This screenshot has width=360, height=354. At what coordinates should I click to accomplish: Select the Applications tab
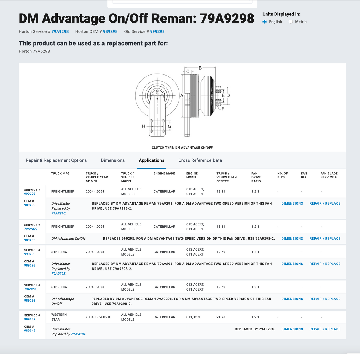pyautogui.click(x=152, y=160)
